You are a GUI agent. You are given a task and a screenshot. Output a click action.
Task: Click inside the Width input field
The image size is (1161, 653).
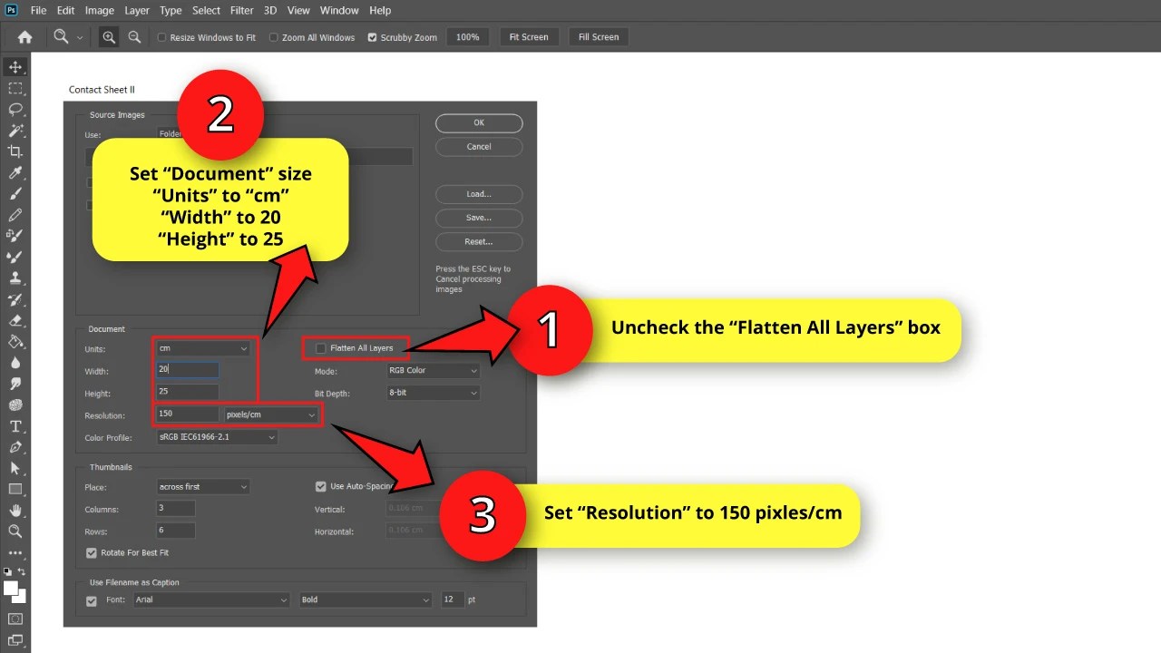point(186,369)
